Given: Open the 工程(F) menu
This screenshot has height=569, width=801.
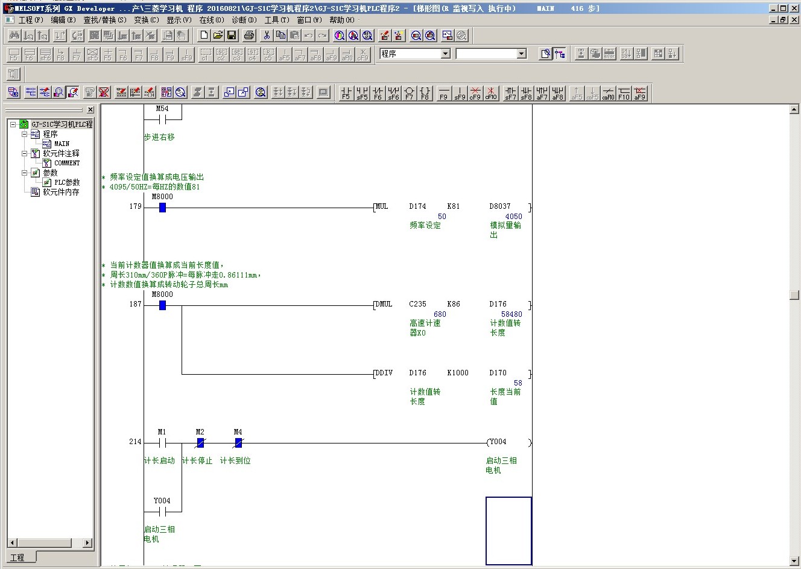Looking at the screenshot, I should 31,20.
